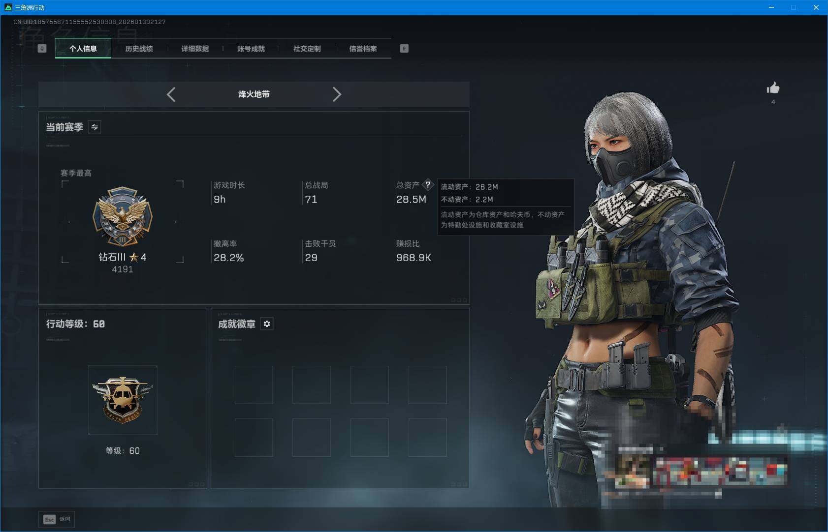Click the help icon beside 总资产
Viewport: 828px width, 532px height.
428,185
